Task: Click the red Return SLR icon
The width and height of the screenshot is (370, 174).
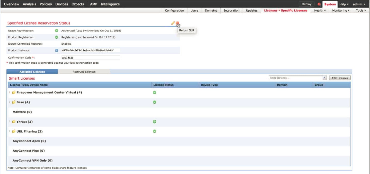Action: coord(178,23)
